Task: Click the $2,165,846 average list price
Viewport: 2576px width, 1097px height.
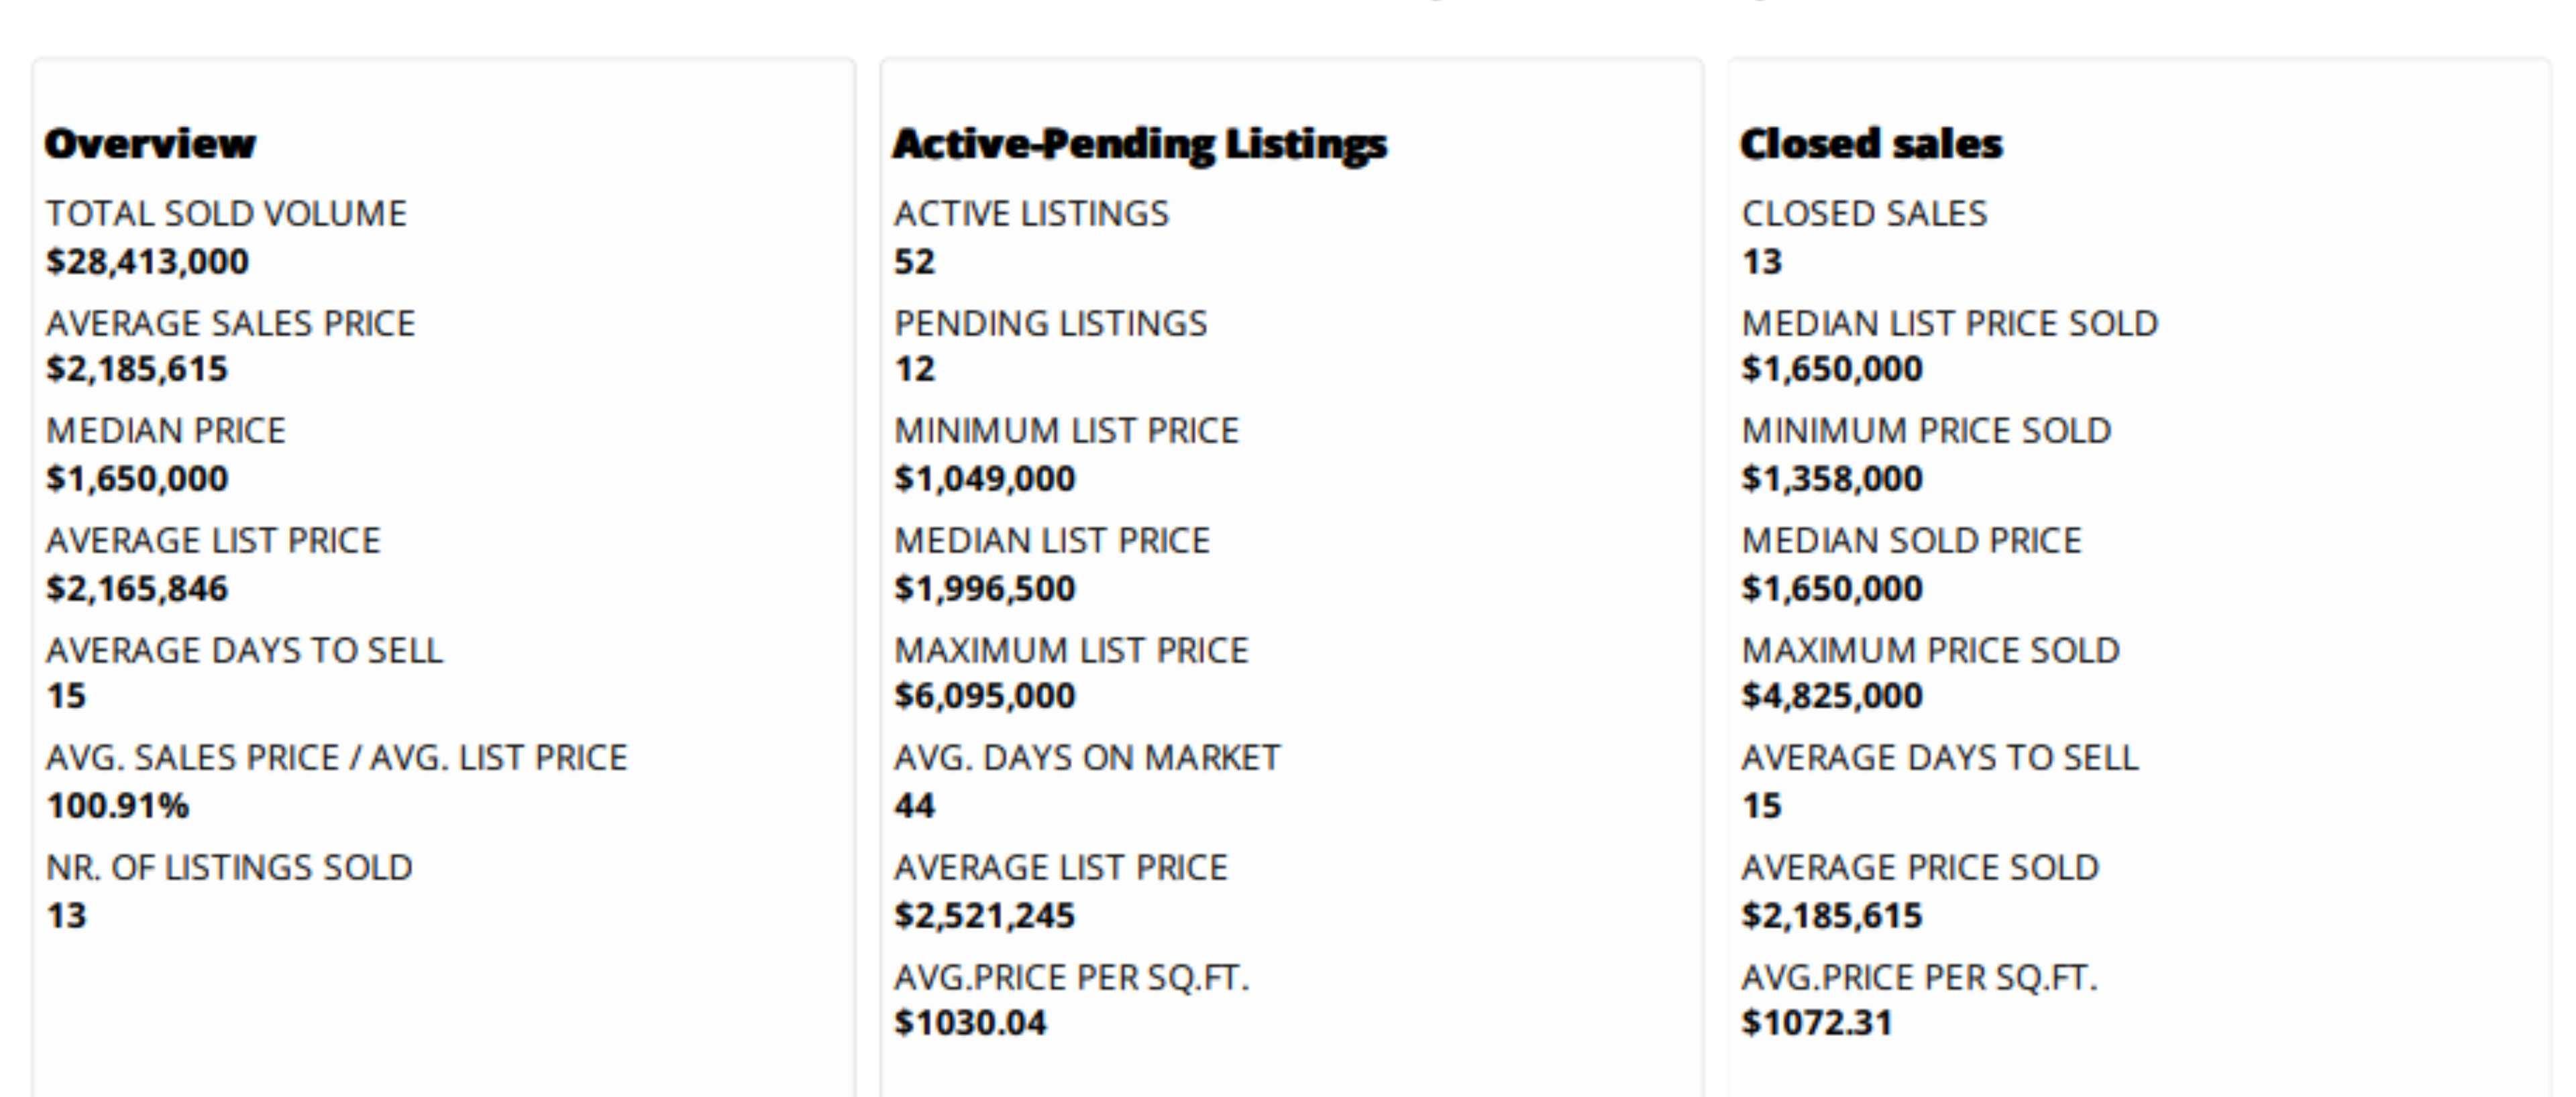Action: 137,589
